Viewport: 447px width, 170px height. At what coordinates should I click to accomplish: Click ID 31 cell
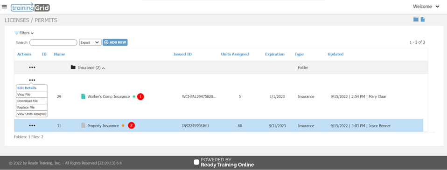point(59,126)
